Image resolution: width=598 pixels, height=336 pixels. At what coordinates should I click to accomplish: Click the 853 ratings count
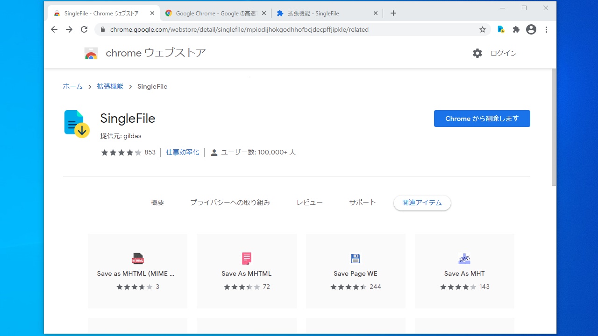coord(150,152)
